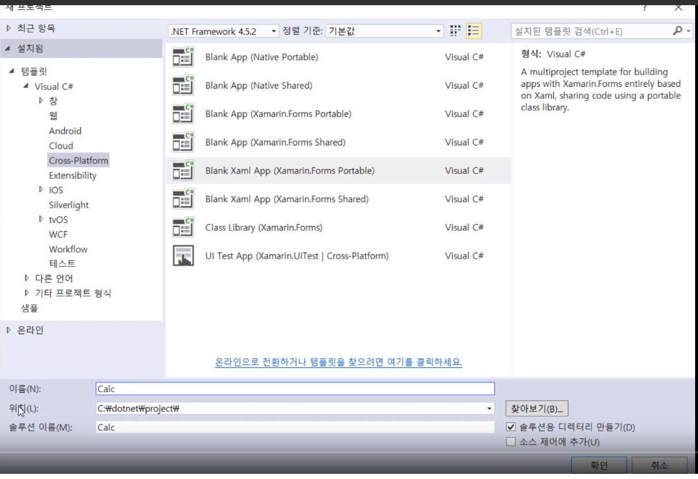Click the 이름 input field with Calc

(295, 389)
